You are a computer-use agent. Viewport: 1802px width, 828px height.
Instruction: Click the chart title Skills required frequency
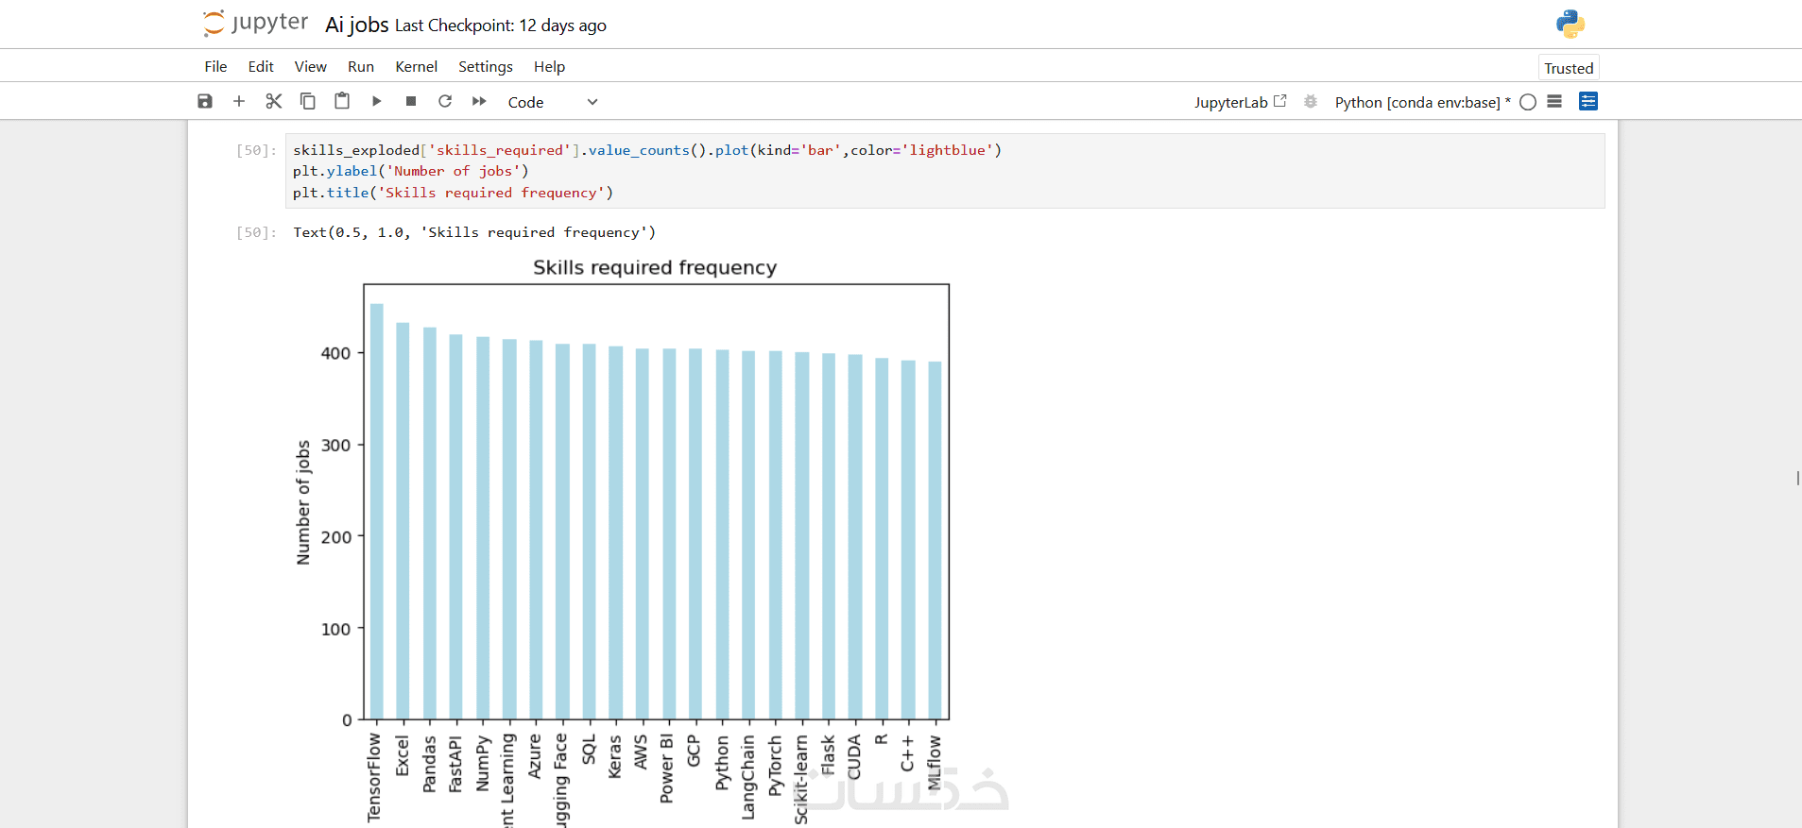655,267
